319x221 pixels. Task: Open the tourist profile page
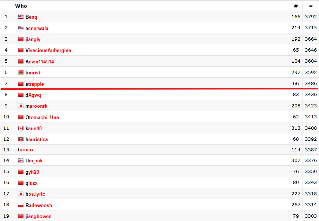pyautogui.click(x=33, y=73)
